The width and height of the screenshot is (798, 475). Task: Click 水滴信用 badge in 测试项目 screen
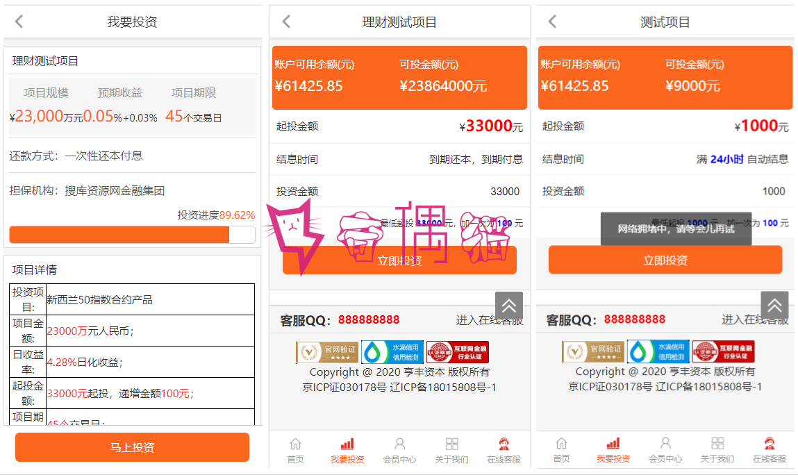tap(658, 351)
